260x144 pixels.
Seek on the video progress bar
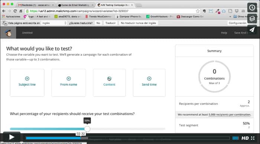click(x=128, y=138)
